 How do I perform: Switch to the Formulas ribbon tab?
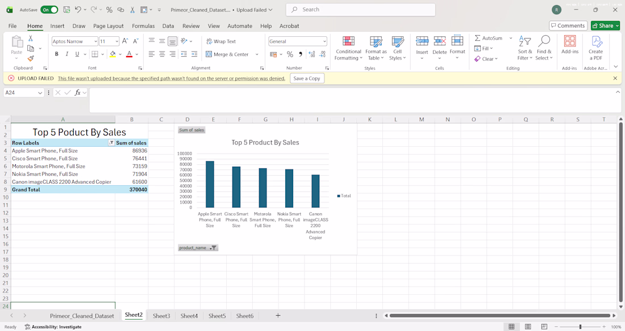tap(143, 26)
